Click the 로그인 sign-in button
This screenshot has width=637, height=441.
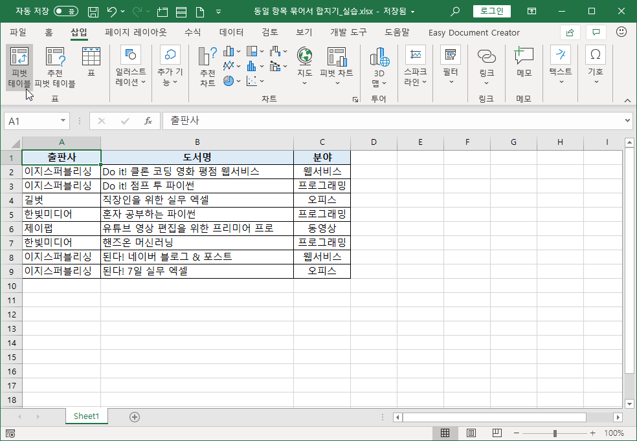click(491, 11)
